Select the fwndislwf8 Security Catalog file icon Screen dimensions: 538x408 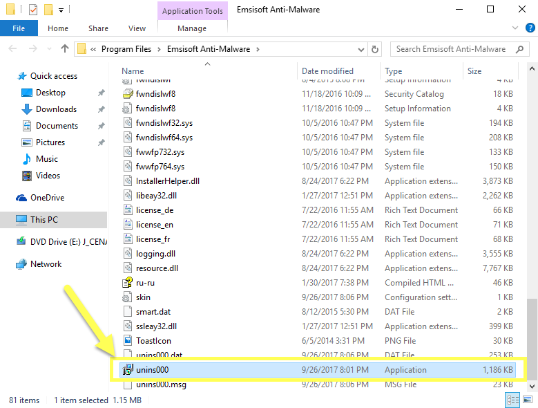pyautogui.click(x=128, y=93)
